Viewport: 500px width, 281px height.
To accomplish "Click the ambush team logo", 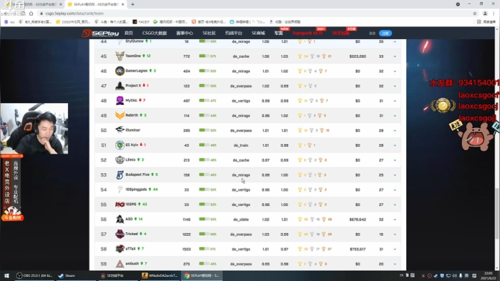I will pyautogui.click(x=119, y=264).
